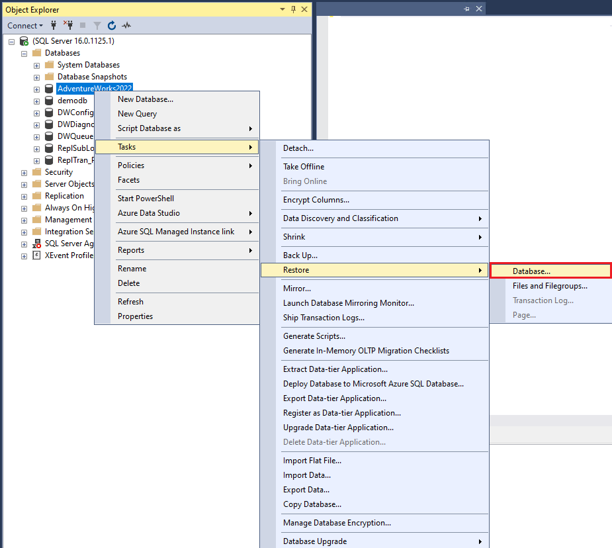Screen dimensions: 612x548
Task: Expand the demodb database node
Action: (36, 100)
